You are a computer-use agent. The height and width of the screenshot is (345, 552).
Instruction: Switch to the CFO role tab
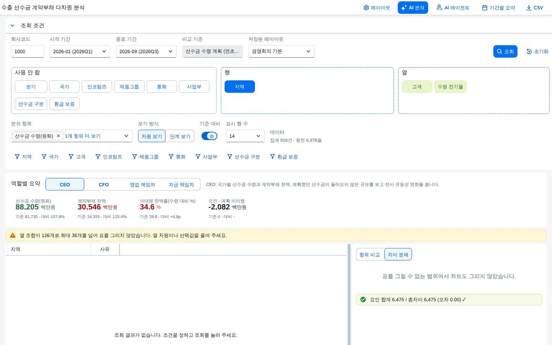(103, 184)
